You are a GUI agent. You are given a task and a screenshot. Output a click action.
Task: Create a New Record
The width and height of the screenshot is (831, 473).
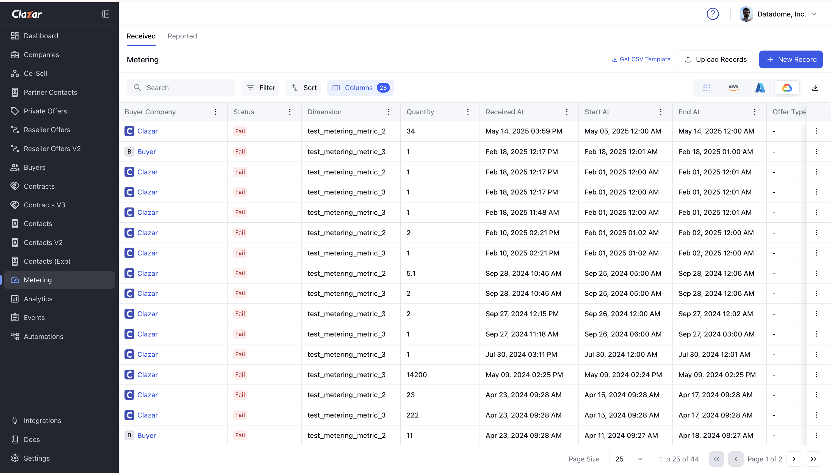791,59
